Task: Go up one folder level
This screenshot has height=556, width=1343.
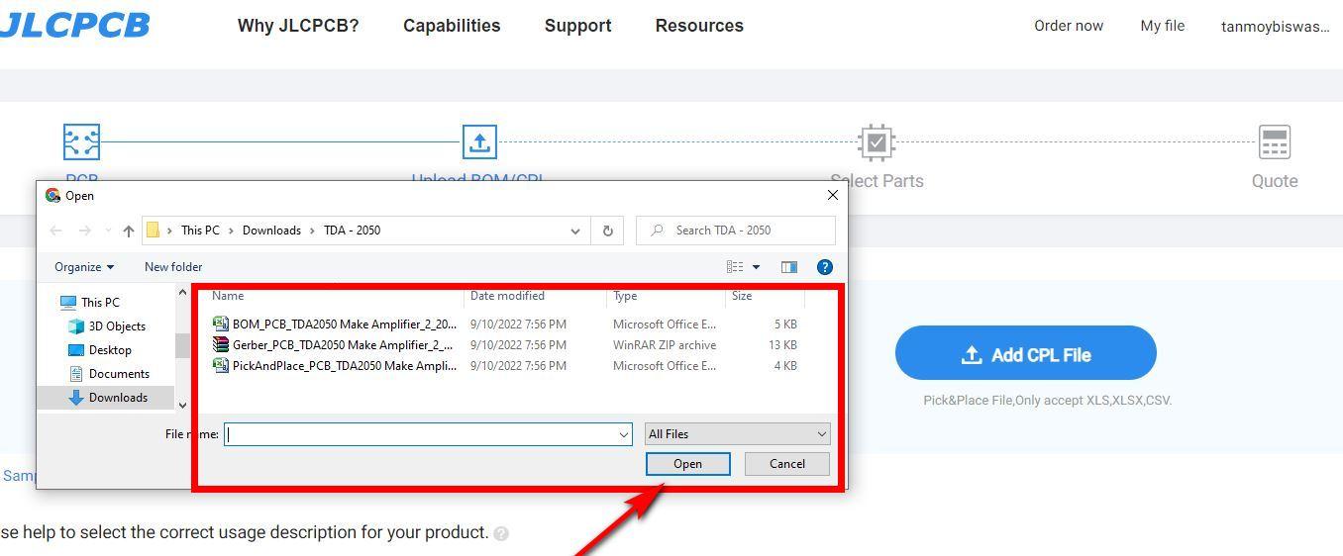Action: point(129,231)
